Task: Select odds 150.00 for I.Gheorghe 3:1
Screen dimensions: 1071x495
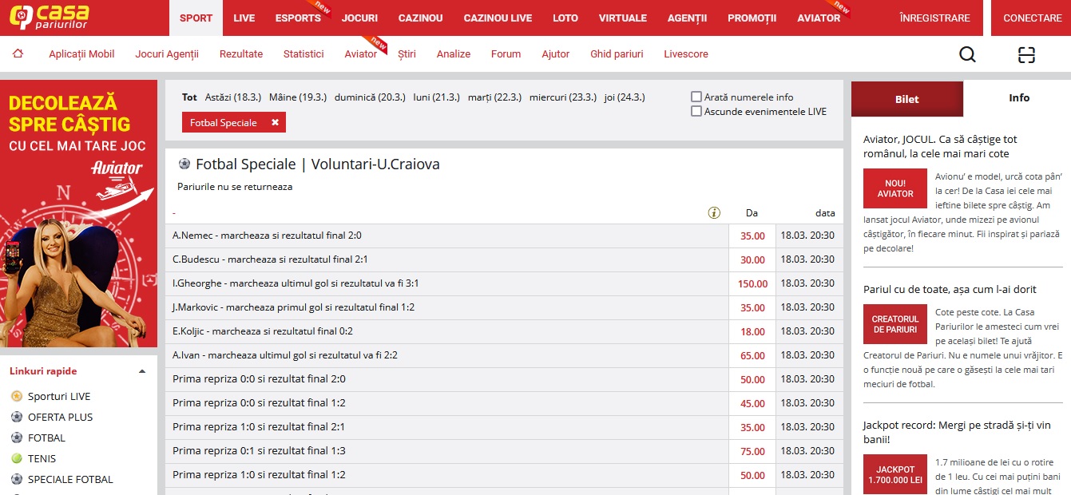Action: (752, 283)
